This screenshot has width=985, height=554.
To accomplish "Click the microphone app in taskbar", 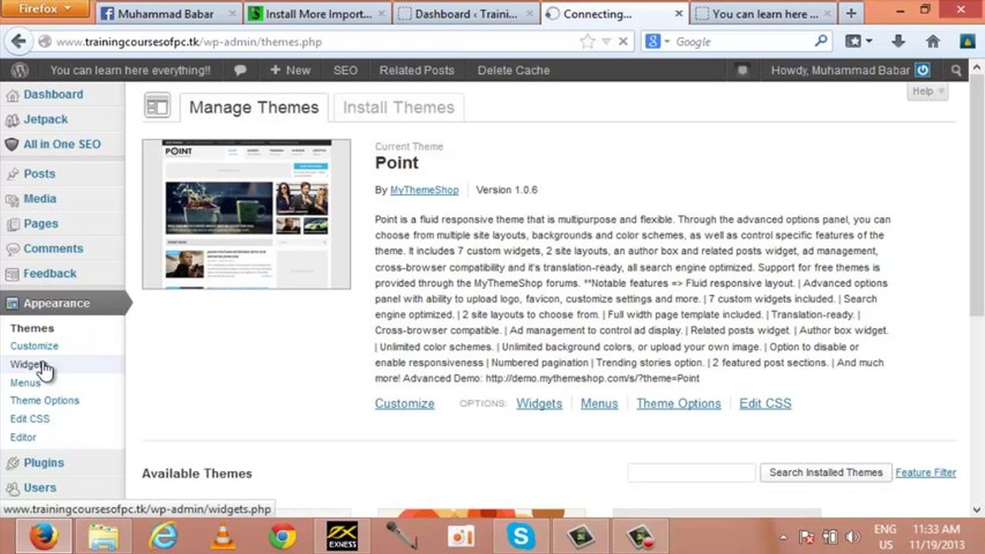I will (401, 536).
